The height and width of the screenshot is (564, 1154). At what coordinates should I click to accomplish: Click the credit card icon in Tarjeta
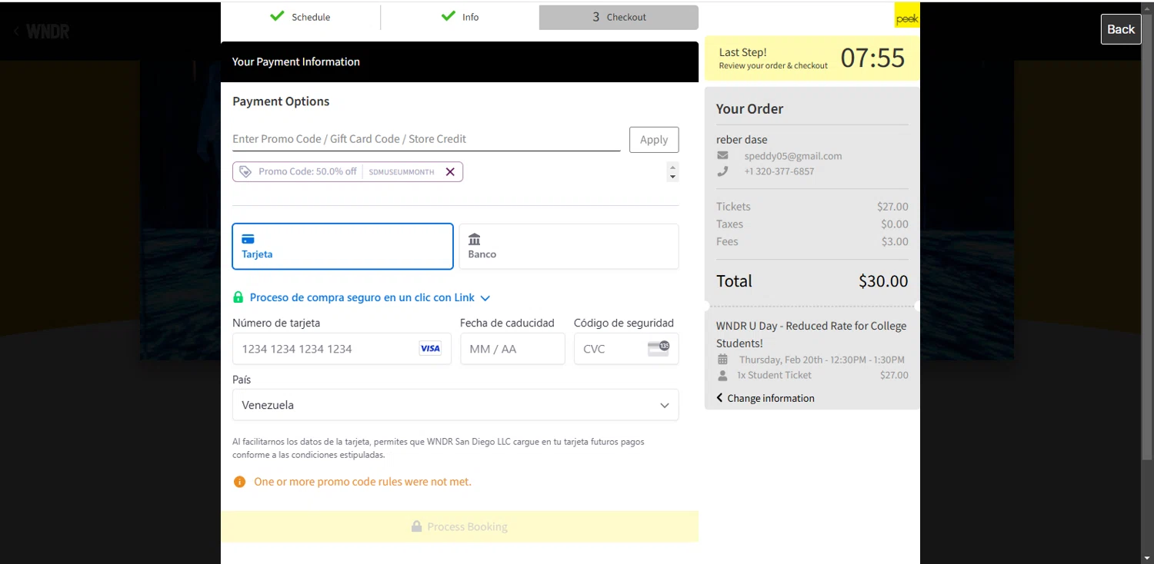click(x=248, y=239)
